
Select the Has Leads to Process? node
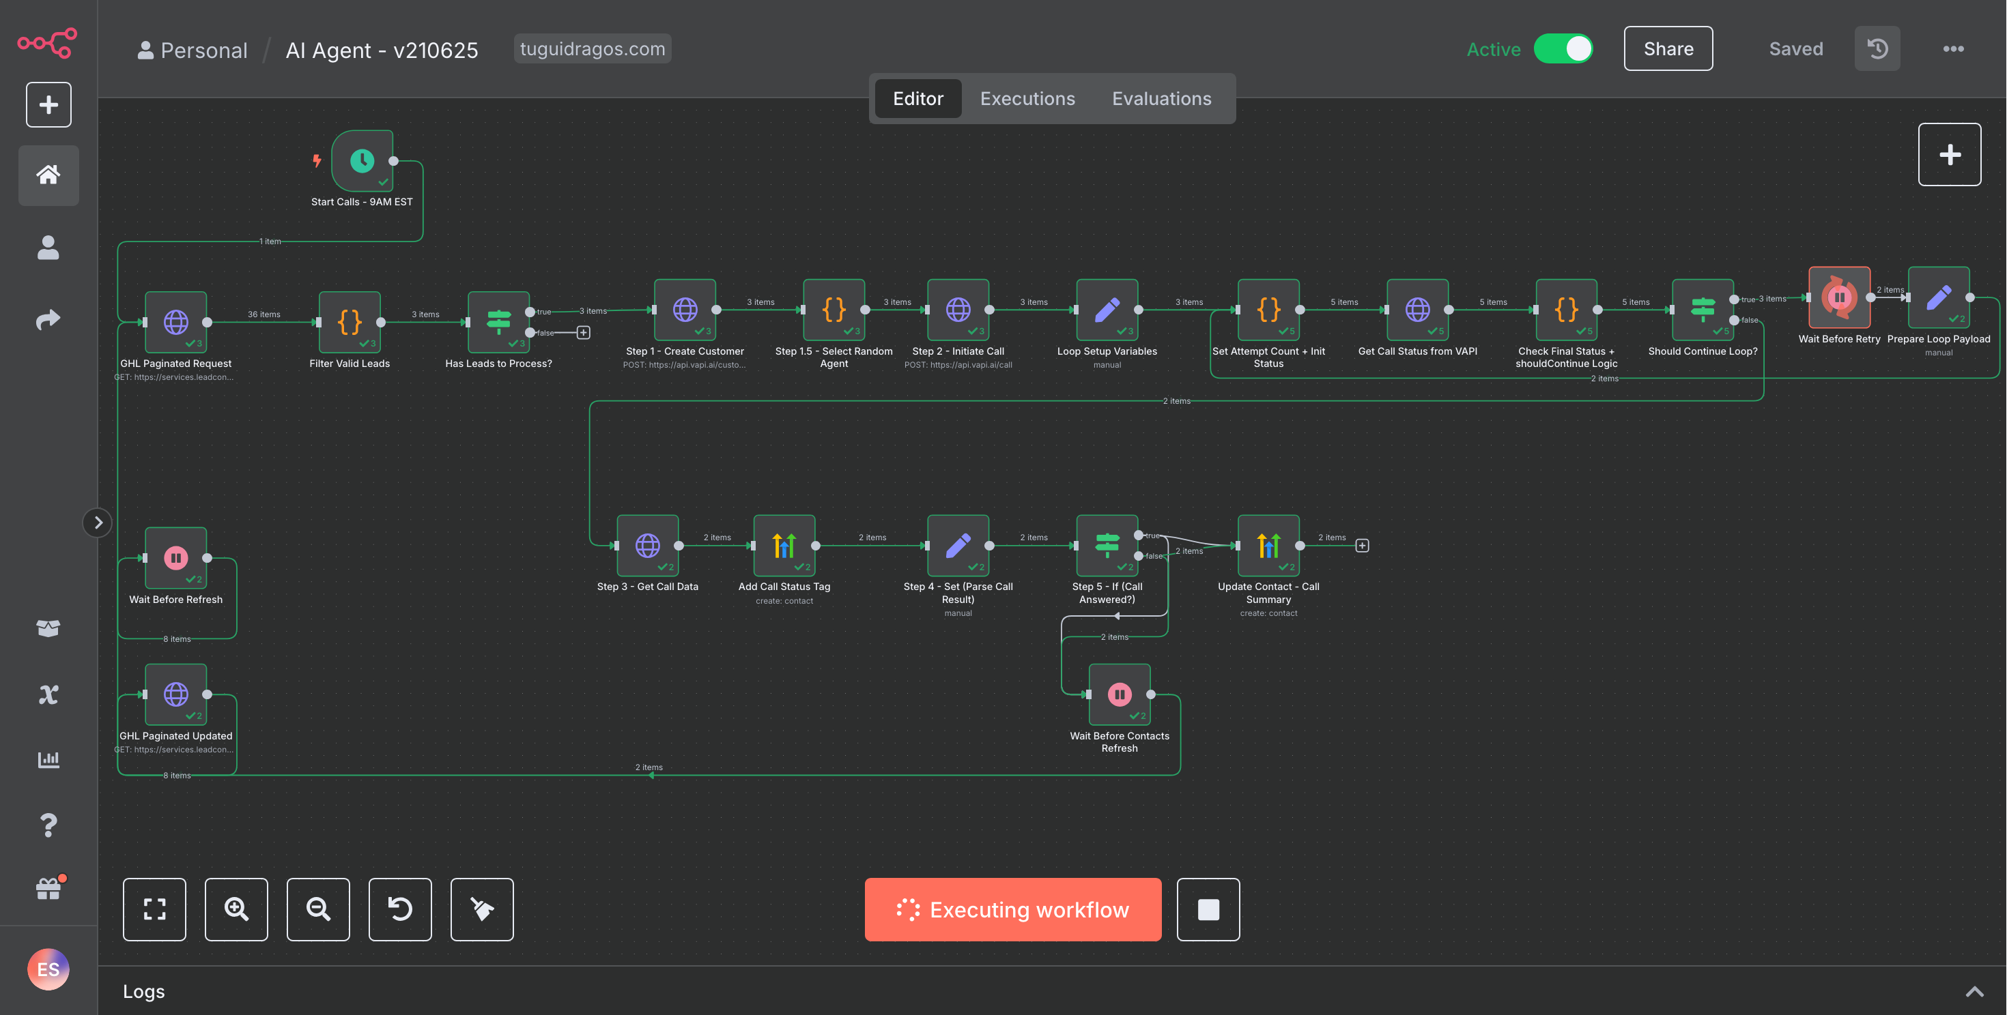point(498,321)
